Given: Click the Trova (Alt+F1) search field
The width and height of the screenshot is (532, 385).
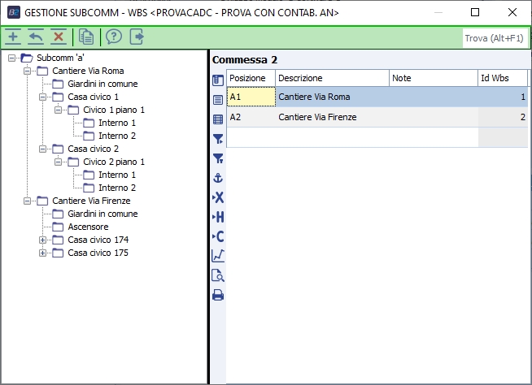Looking at the screenshot, I should [495, 38].
